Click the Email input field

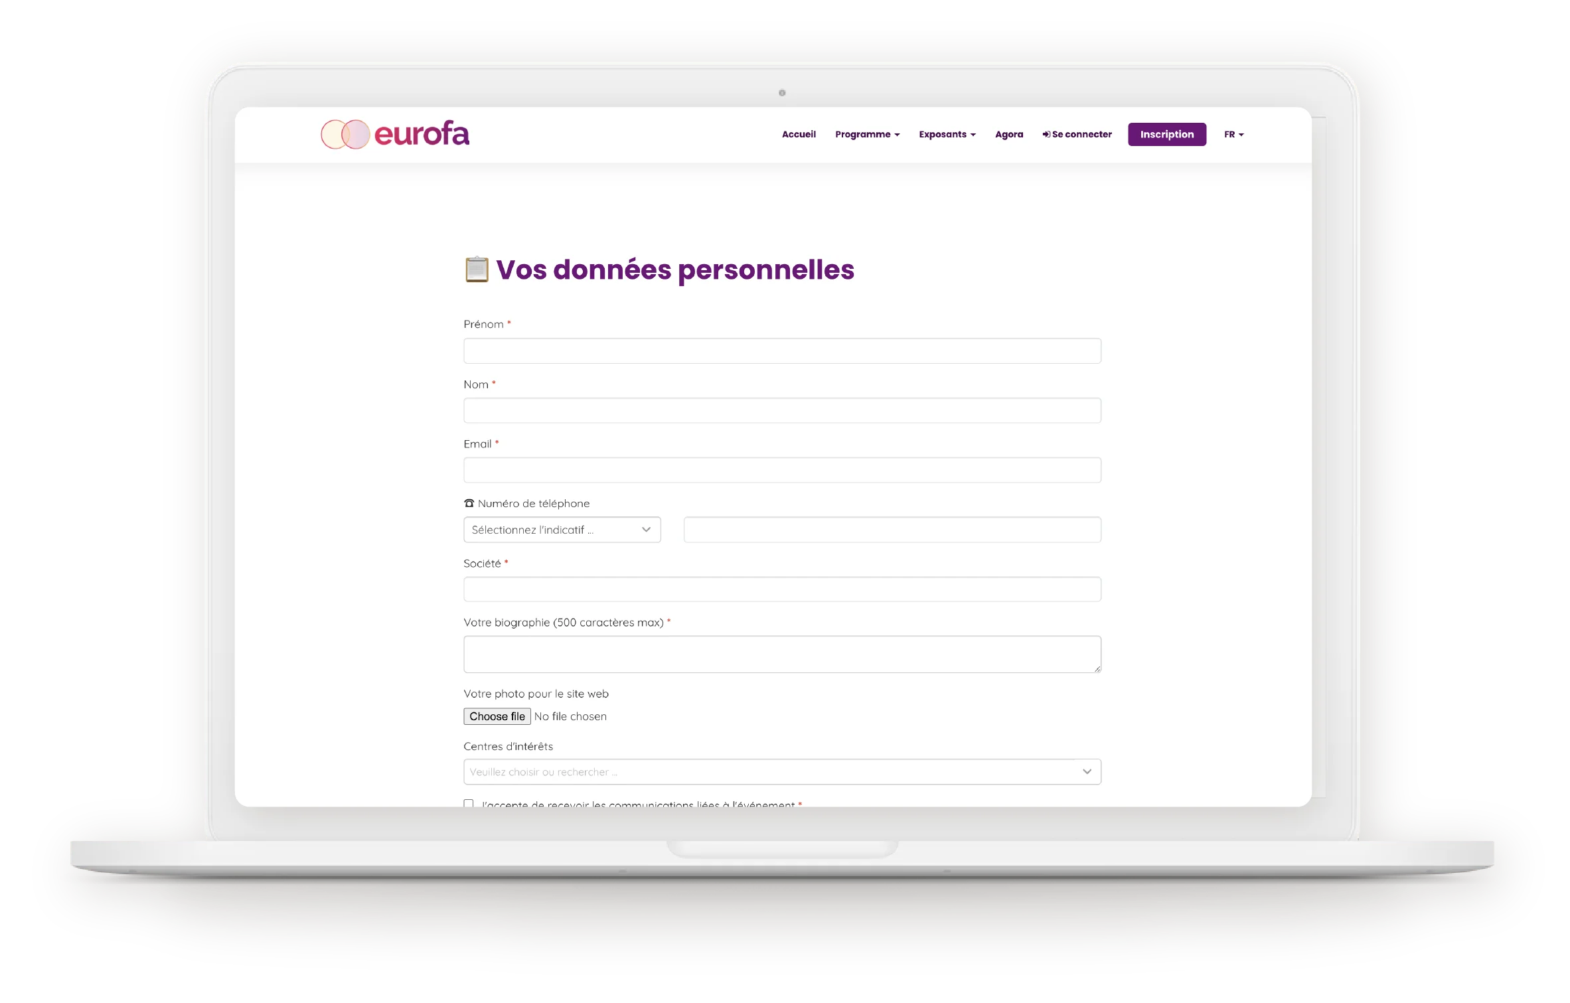pos(783,470)
